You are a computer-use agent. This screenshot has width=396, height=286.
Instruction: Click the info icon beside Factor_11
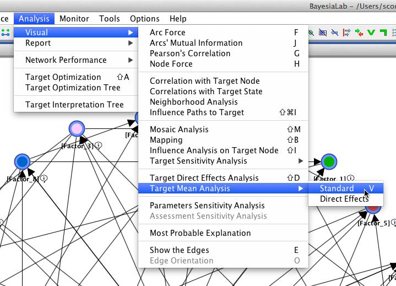(x=350, y=178)
